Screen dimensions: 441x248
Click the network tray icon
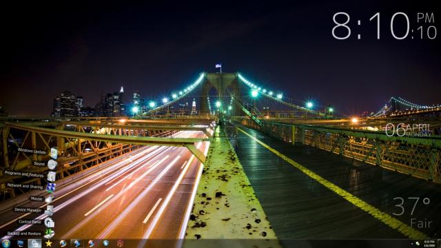418,243
